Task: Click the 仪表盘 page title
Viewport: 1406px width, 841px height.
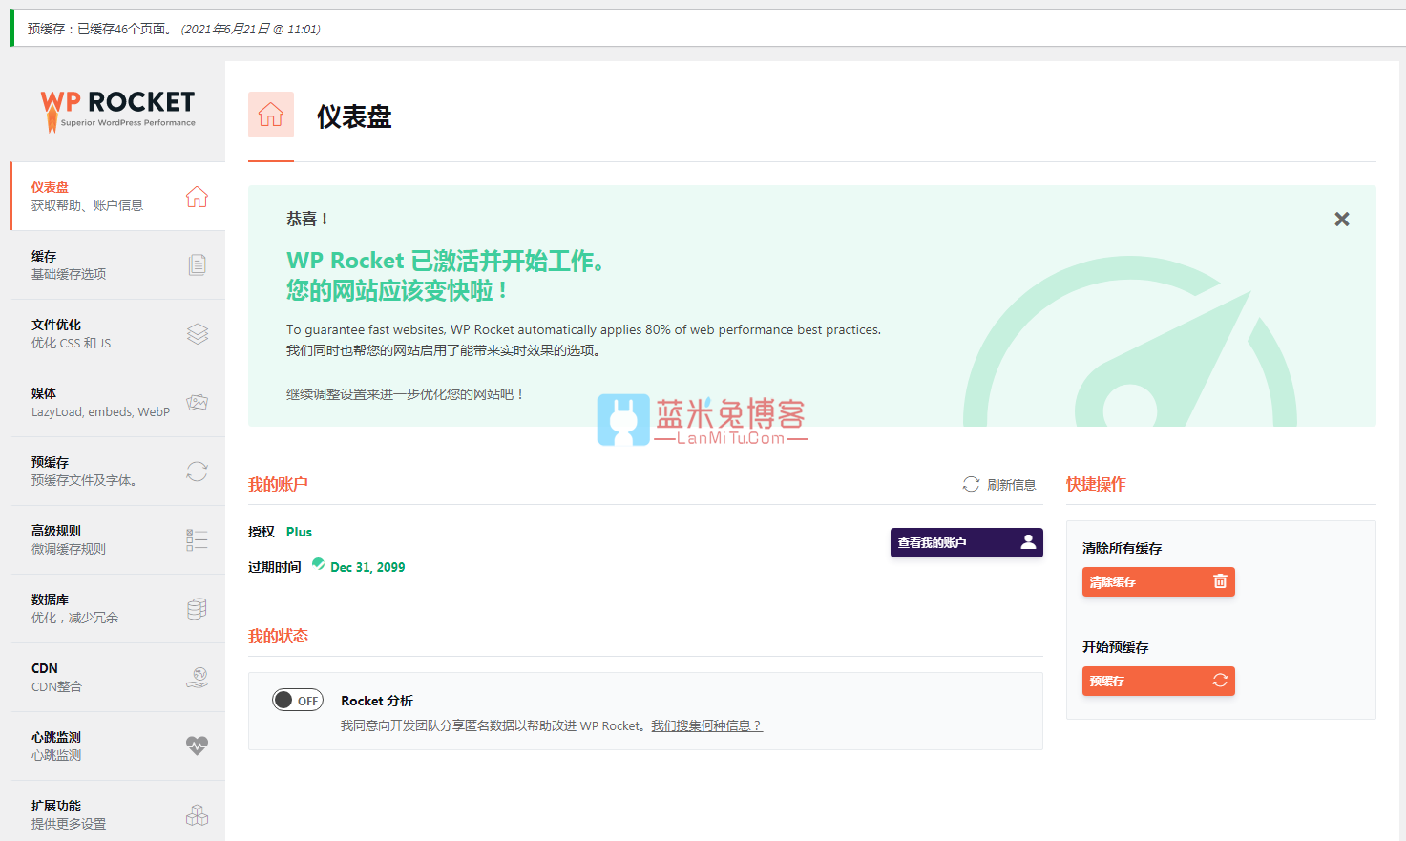Action: (354, 116)
